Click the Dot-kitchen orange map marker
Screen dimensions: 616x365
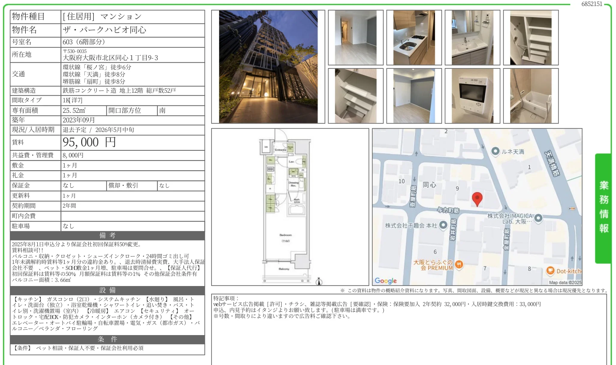550,271
